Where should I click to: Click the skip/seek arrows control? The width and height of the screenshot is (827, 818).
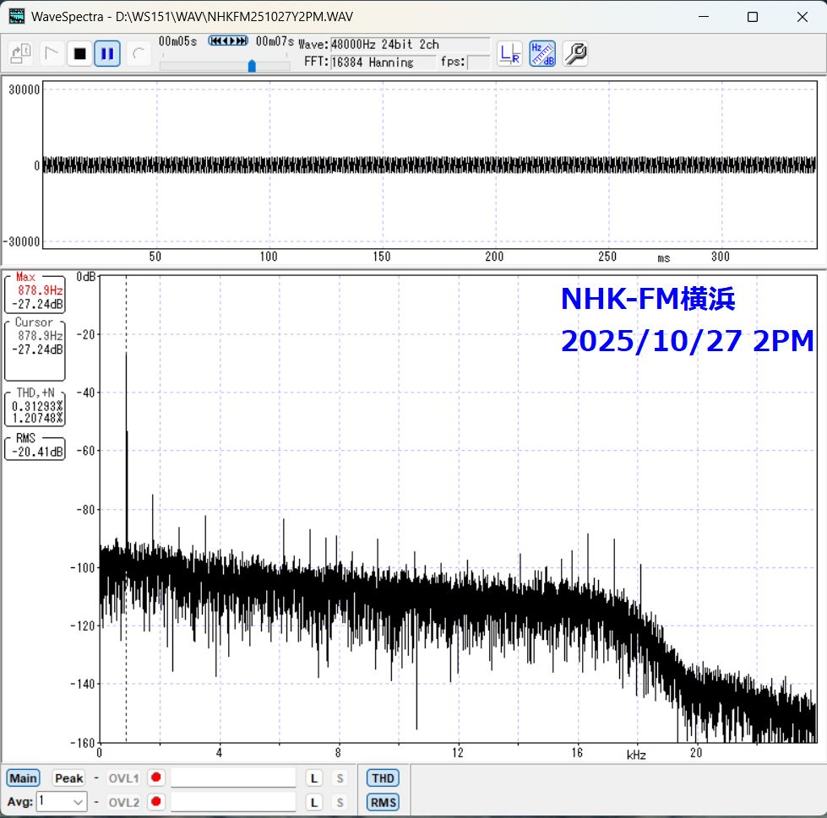click(228, 41)
